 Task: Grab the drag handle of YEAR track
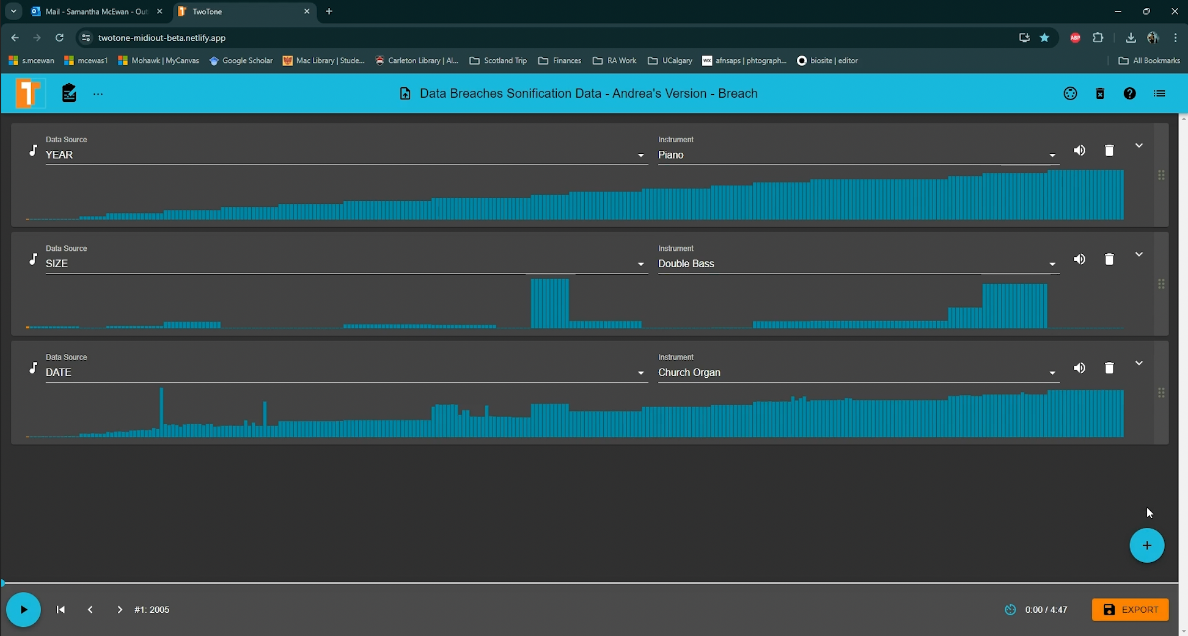pyautogui.click(x=1161, y=175)
